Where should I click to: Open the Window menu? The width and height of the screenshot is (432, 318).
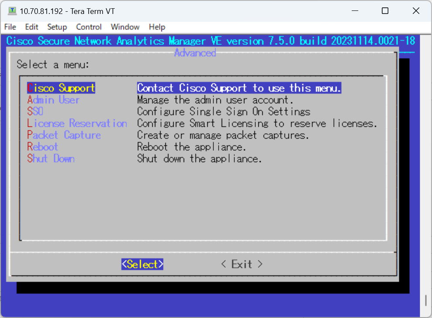click(x=125, y=27)
